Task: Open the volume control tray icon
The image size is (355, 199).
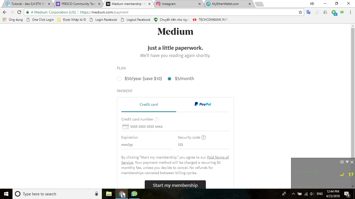Action: coord(312,194)
